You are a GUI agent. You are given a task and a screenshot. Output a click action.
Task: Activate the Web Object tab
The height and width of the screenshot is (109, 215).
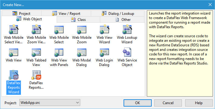coord(29,19)
